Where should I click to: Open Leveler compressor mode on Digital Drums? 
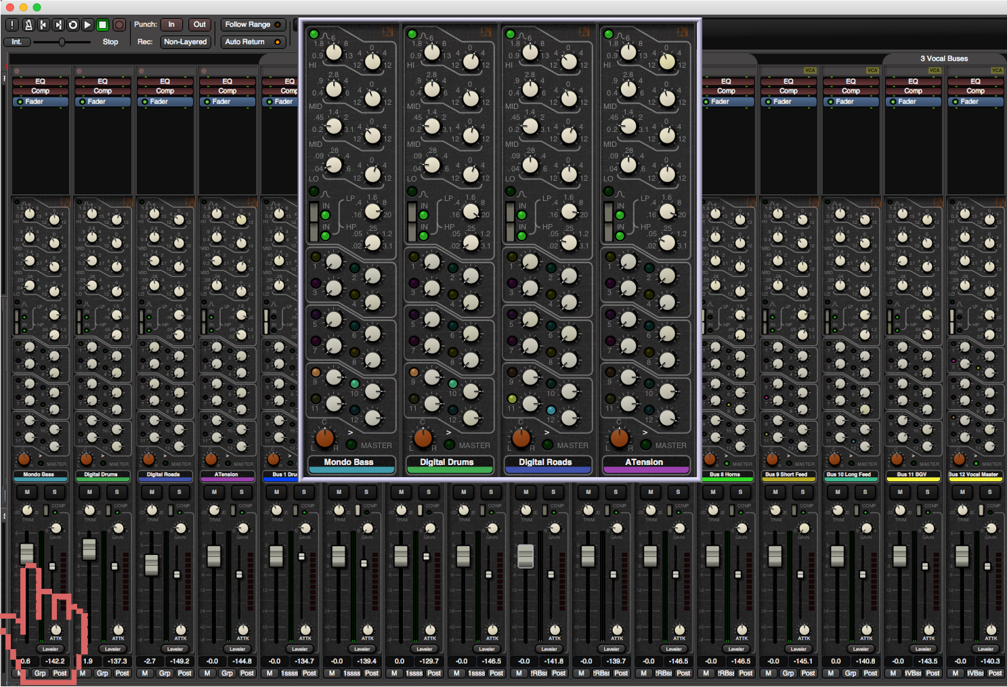pos(112,649)
